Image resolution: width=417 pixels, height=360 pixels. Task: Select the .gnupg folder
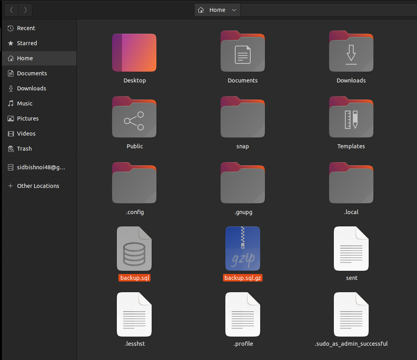[x=242, y=183]
